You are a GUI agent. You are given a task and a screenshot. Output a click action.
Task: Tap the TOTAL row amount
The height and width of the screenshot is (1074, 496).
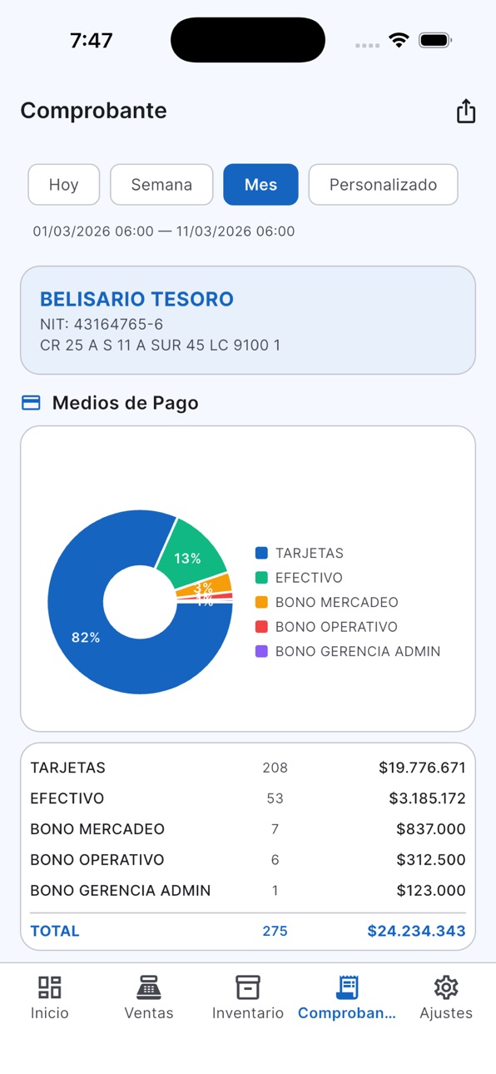[x=416, y=931]
